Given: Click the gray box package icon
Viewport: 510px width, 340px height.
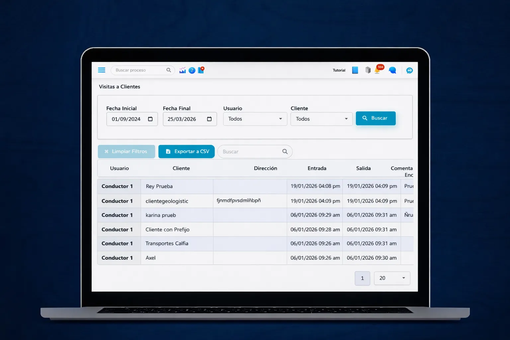Looking at the screenshot, I should 368,70.
